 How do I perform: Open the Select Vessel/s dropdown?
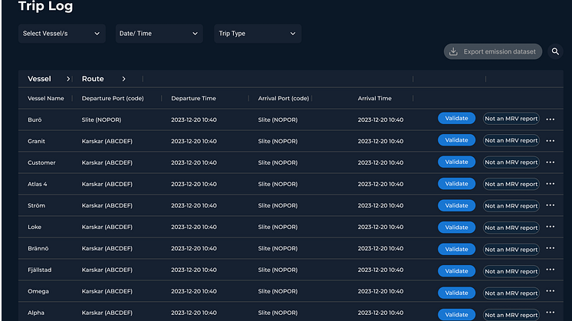pyautogui.click(x=62, y=34)
